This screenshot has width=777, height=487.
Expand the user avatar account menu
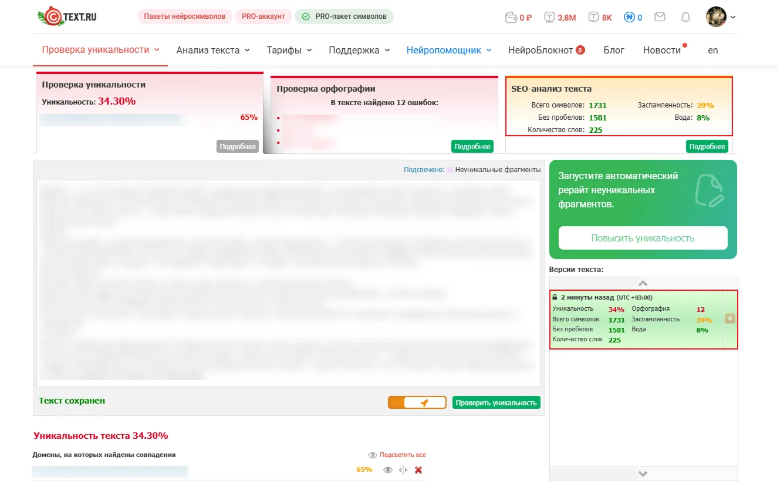721,17
